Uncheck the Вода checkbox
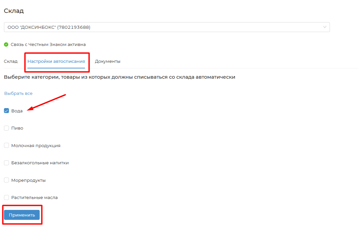358x238 pixels. click(x=6, y=111)
